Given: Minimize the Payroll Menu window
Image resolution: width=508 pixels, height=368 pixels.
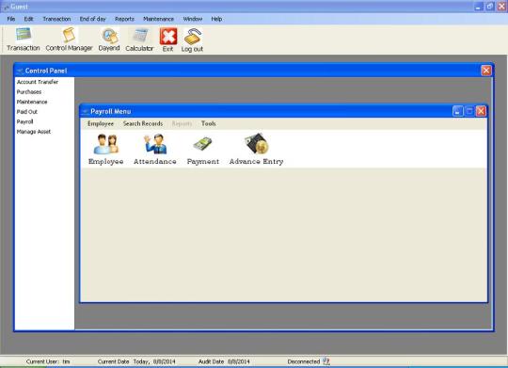Looking at the screenshot, I should pyautogui.click(x=457, y=111).
